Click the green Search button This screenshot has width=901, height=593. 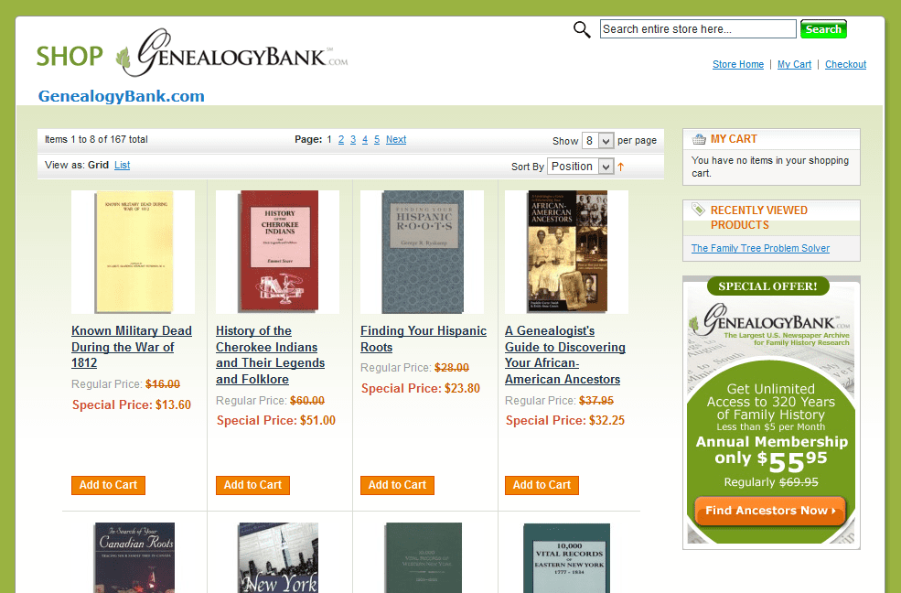click(x=823, y=29)
